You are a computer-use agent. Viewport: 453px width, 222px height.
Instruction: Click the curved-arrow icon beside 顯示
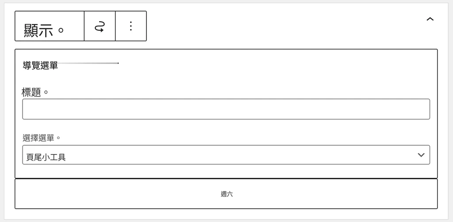click(100, 26)
